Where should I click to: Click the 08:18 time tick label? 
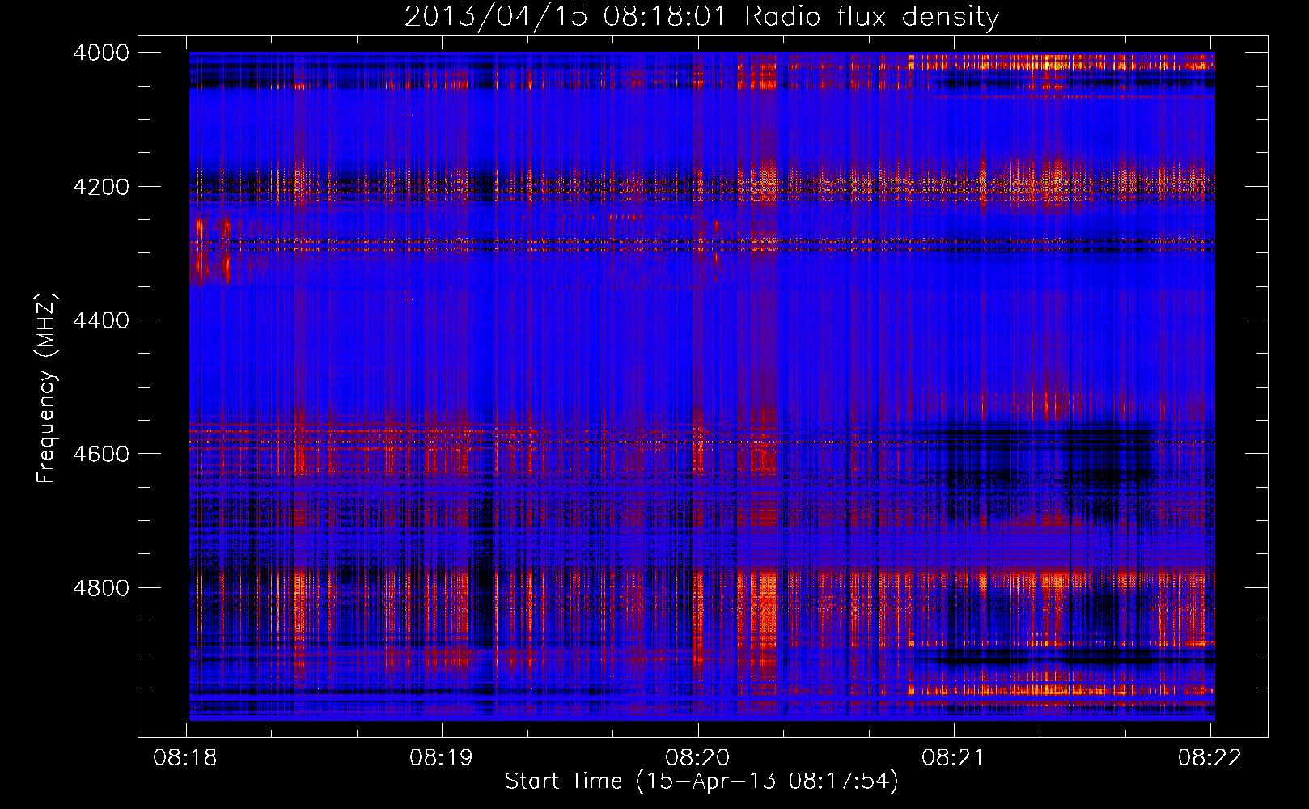[x=185, y=758]
